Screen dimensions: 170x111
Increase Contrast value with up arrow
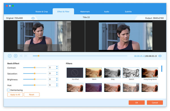click(57, 66)
